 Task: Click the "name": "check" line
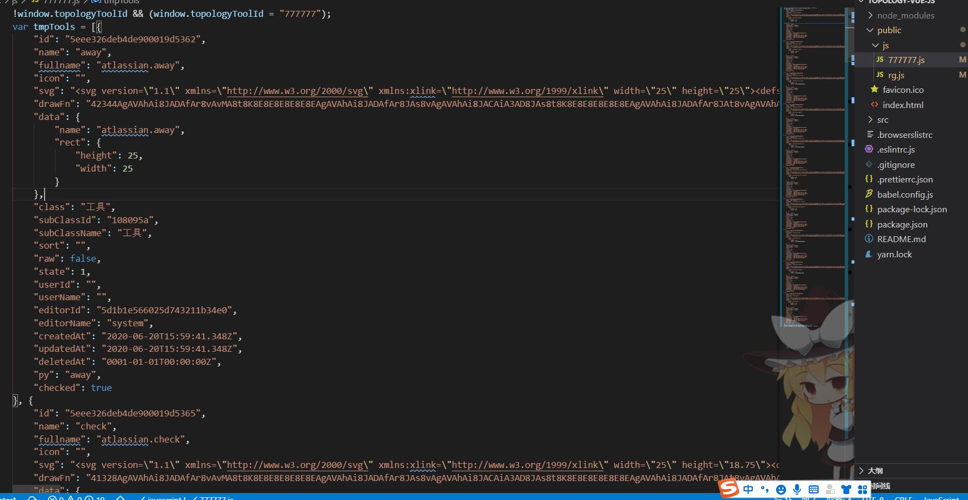pos(75,427)
